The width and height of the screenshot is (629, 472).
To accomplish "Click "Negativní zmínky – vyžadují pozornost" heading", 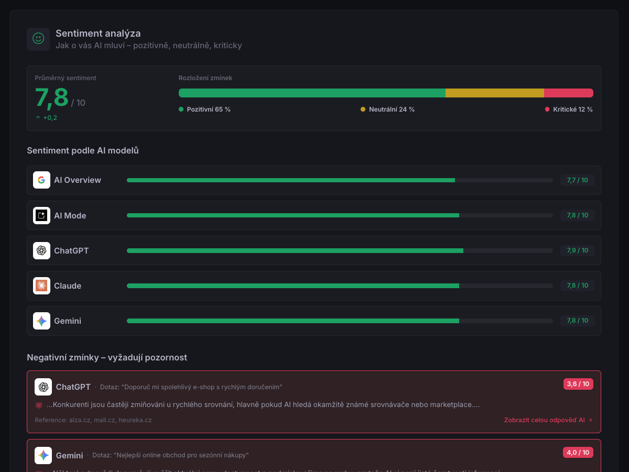I will coord(107,357).
